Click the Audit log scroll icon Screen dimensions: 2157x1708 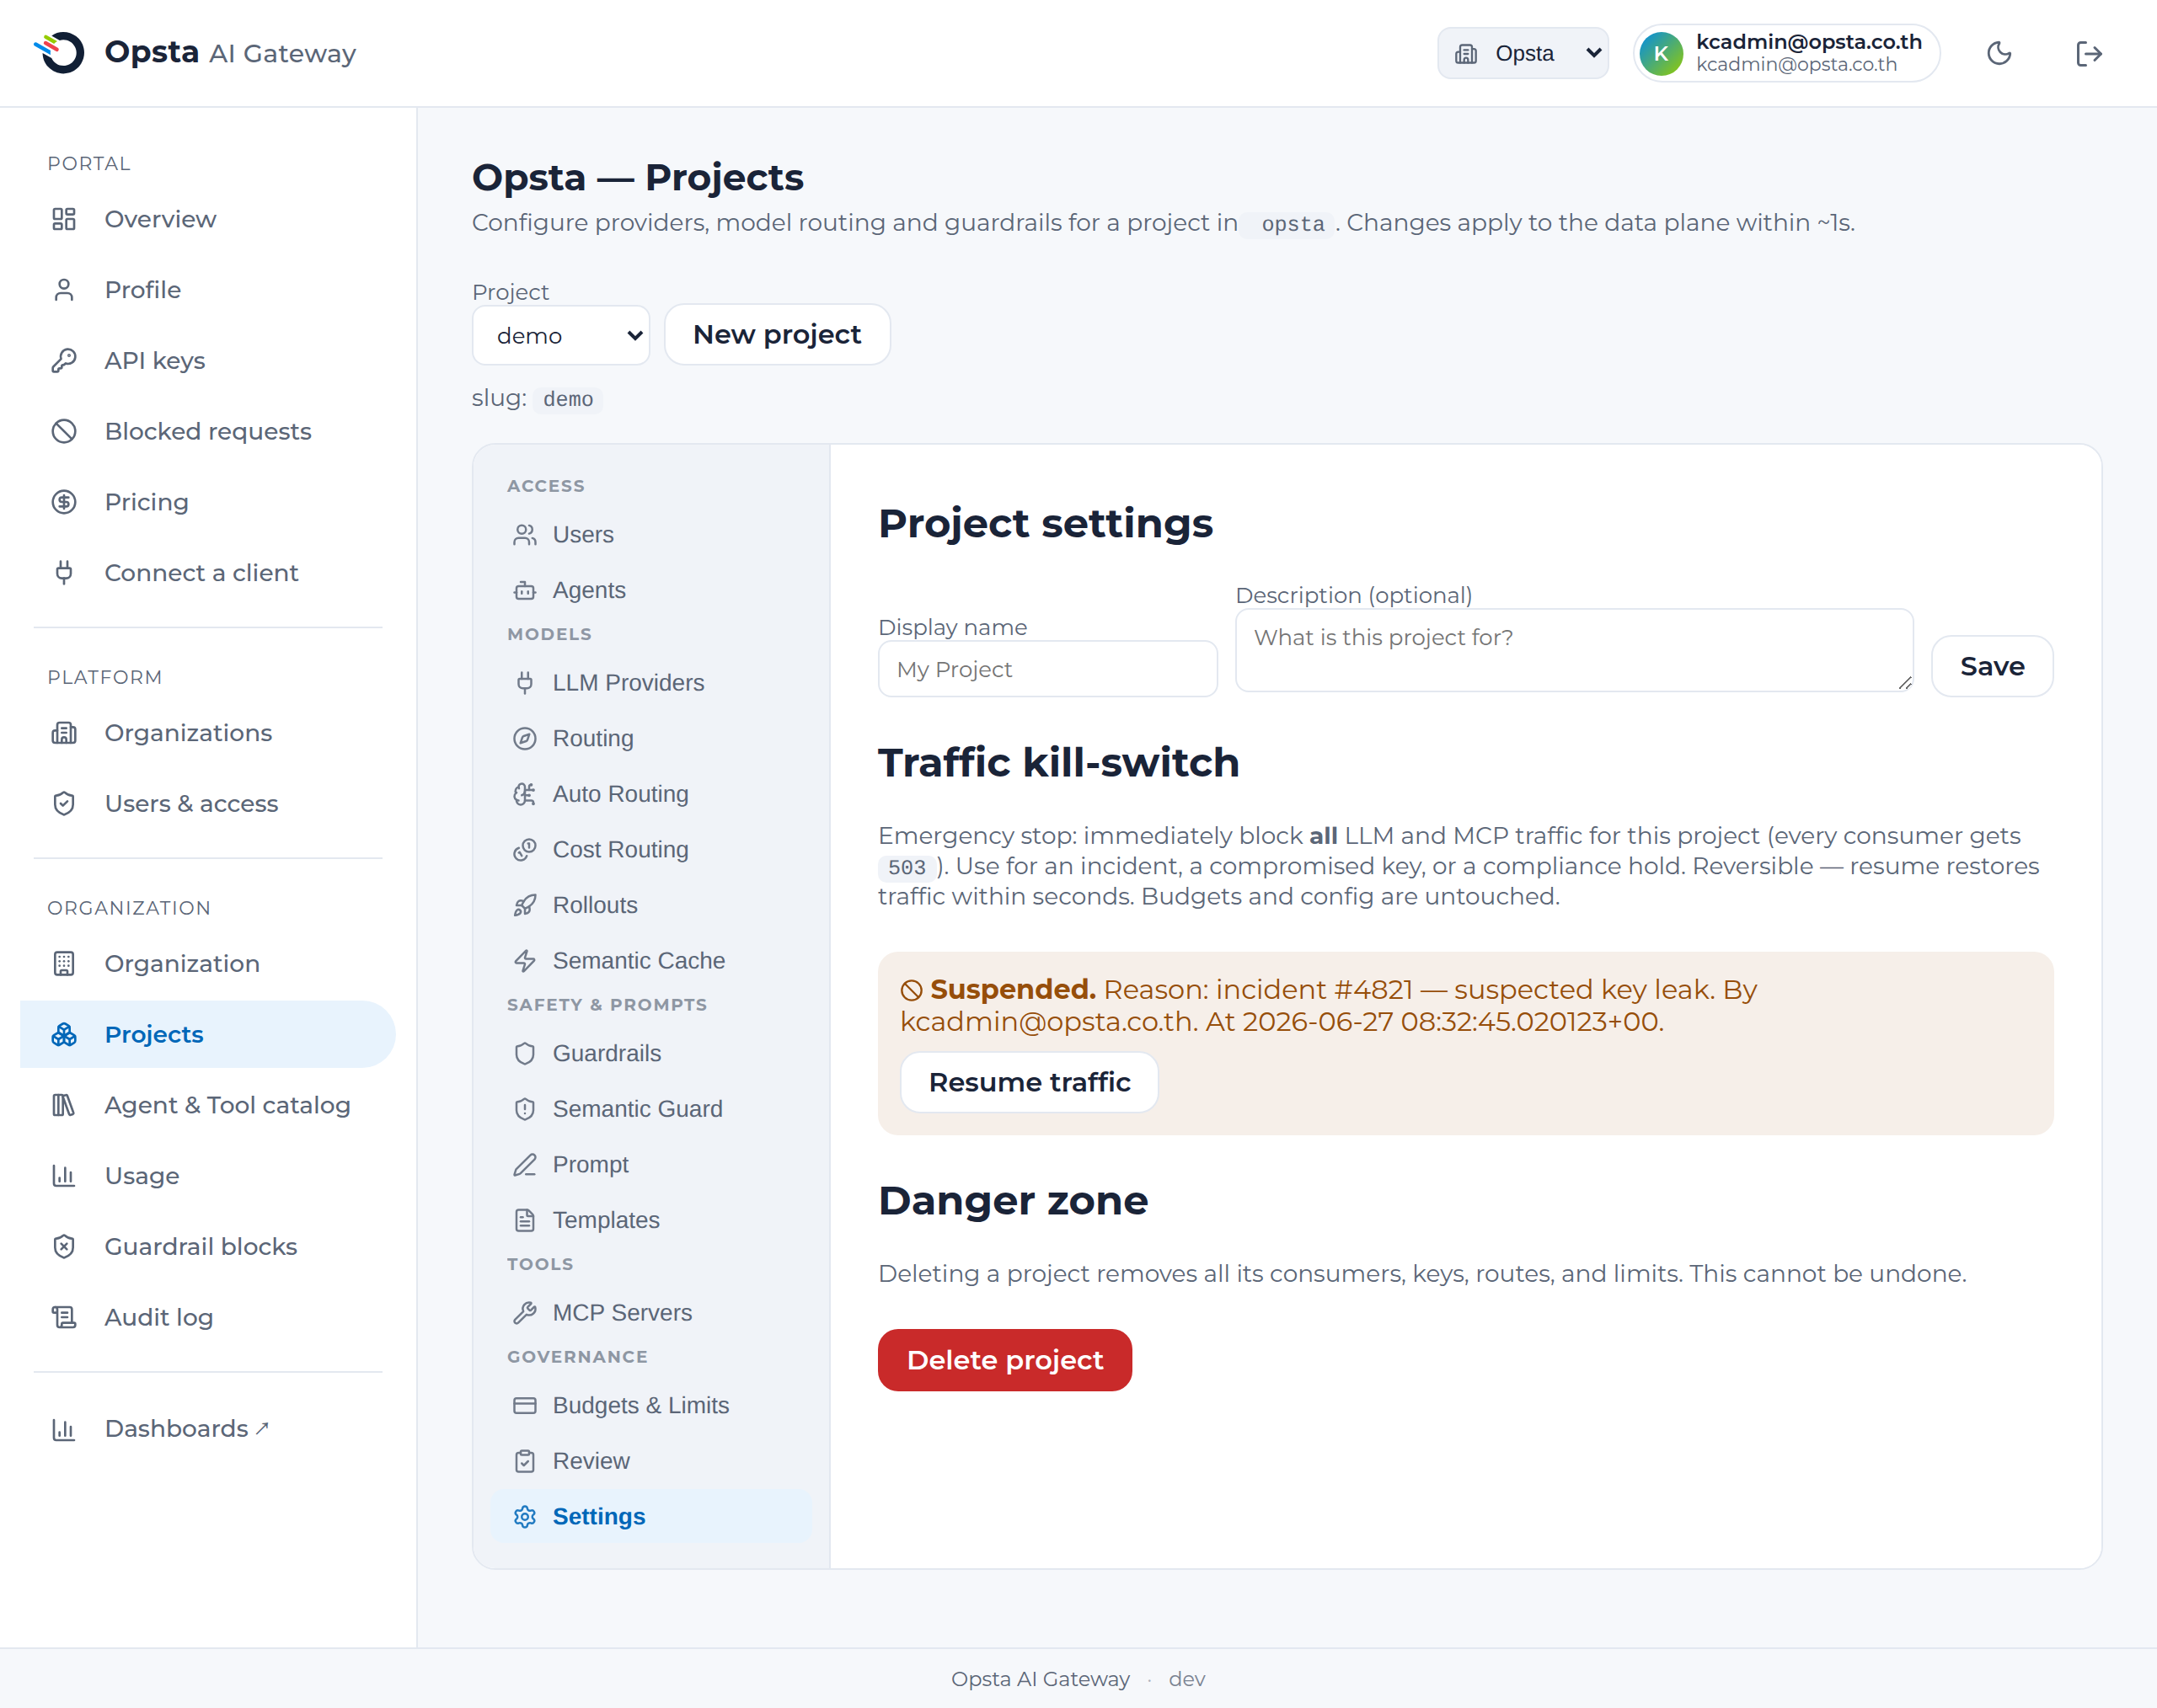pos(64,1317)
